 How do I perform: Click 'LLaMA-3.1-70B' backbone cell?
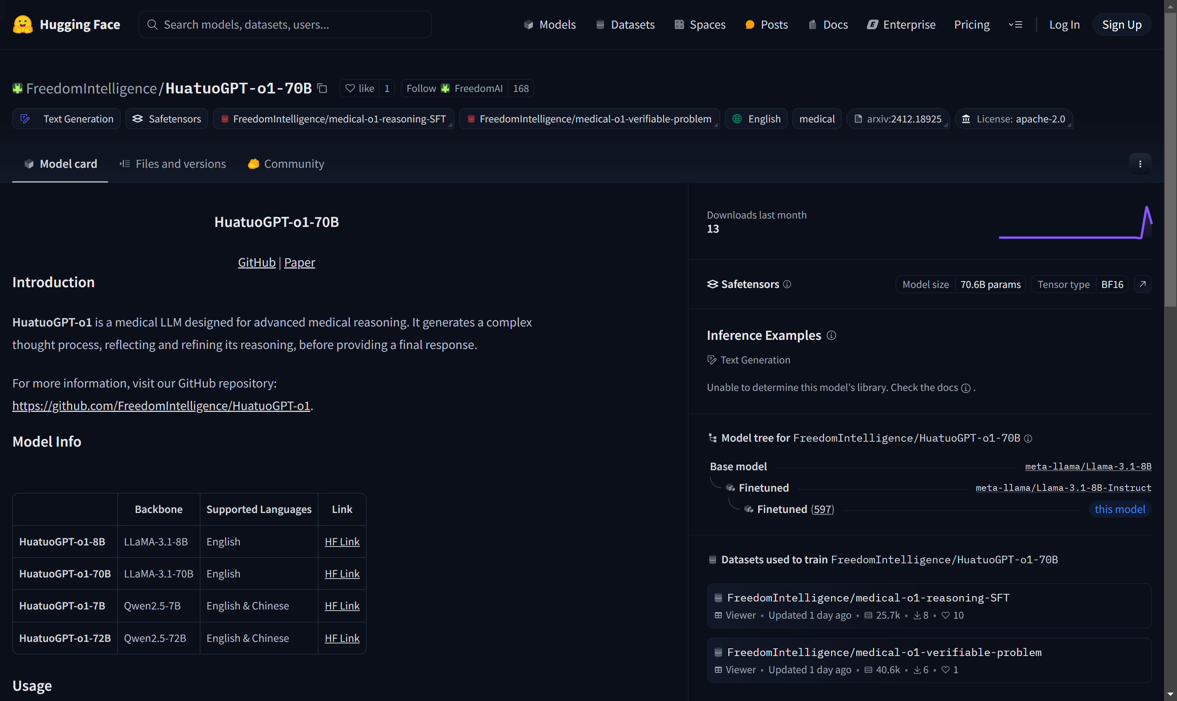158,574
